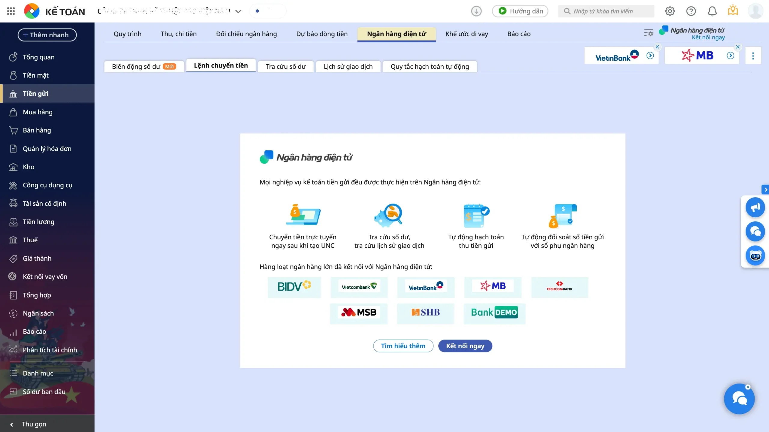Open Danh mục in sidebar

click(x=47, y=373)
